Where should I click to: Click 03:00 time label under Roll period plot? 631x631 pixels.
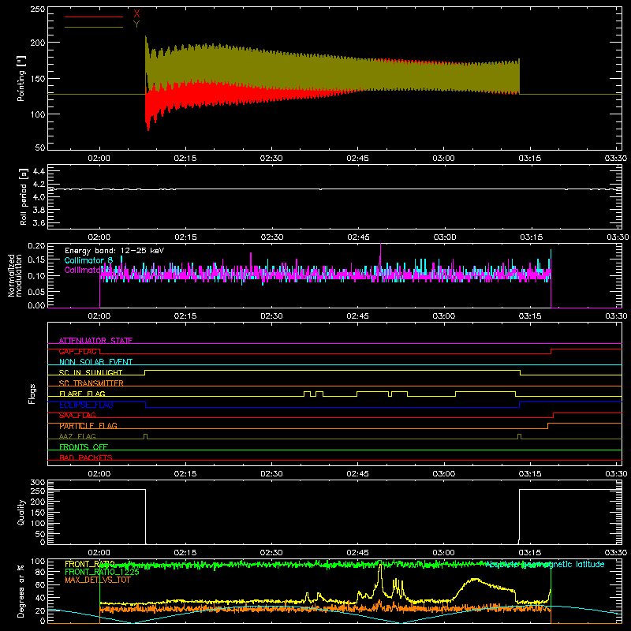pos(445,237)
